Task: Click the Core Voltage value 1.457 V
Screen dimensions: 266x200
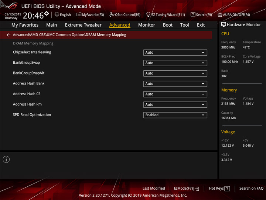Action: click(x=248, y=62)
